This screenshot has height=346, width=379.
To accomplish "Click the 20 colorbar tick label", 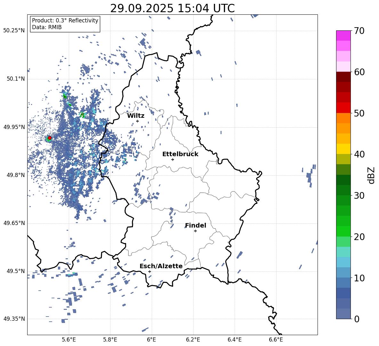I will (x=359, y=237).
